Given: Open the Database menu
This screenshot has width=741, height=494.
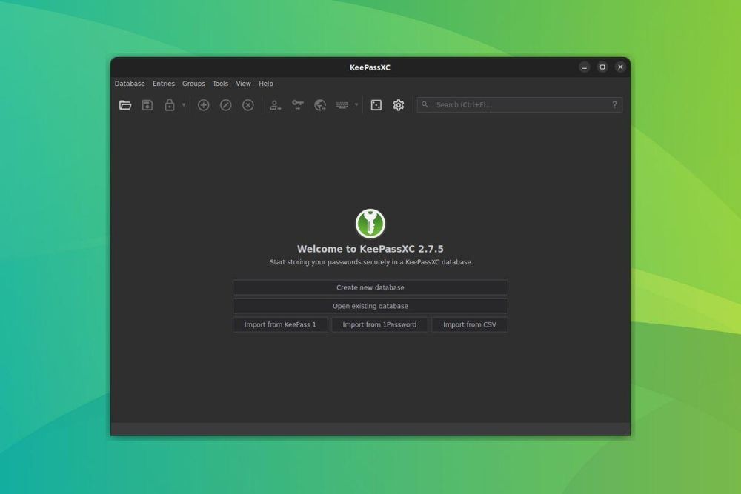Looking at the screenshot, I should click(130, 84).
